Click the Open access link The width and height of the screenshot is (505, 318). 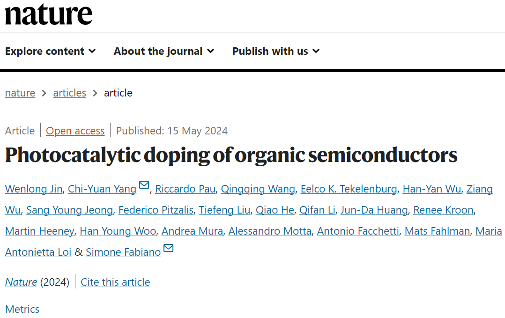pyautogui.click(x=75, y=131)
